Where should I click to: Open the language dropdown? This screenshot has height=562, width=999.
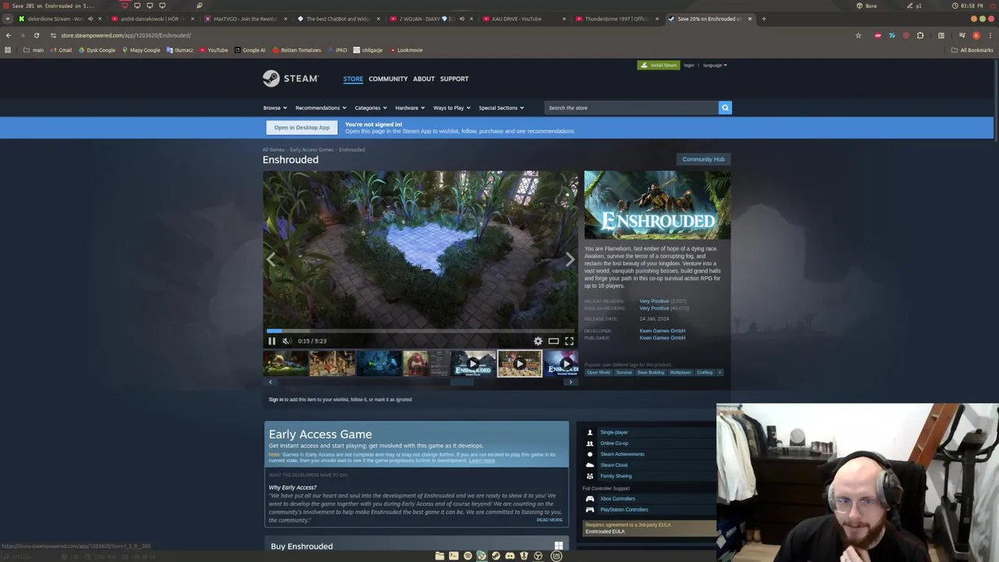(715, 66)
